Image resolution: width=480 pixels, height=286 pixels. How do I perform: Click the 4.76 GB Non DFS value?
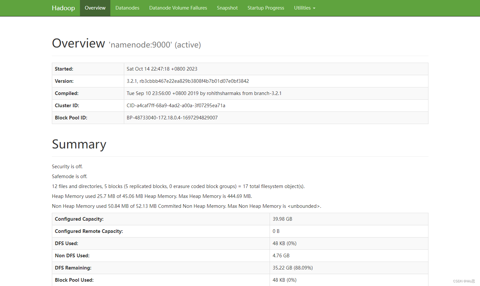tap(281, 256)
